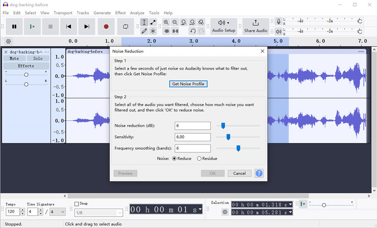Select the Reduce noise radio button
The height and width of the screenshot is (228, 377).
click(x=175, y=158)
